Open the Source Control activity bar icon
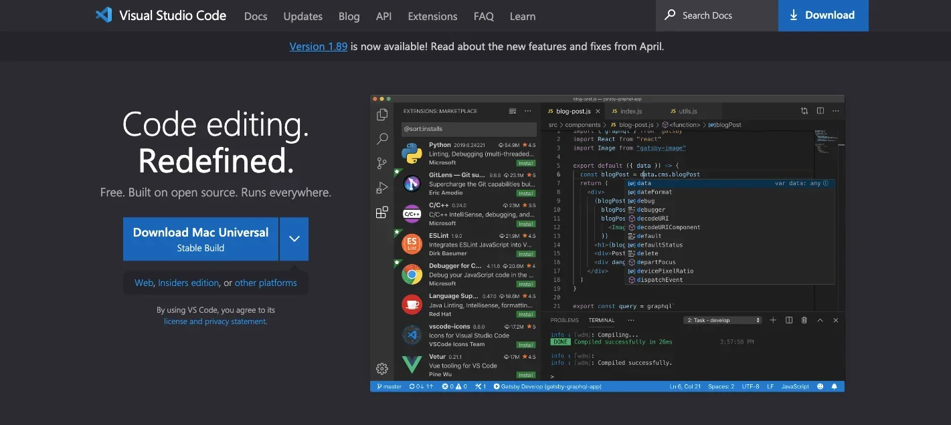 [x=382, y=163]
